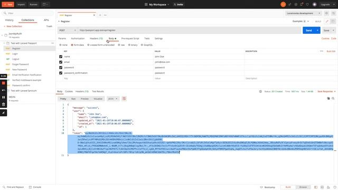The height and width of the screenshot is (190, 338).
Task: Open the Save Response dropdown
Action: 326,91
